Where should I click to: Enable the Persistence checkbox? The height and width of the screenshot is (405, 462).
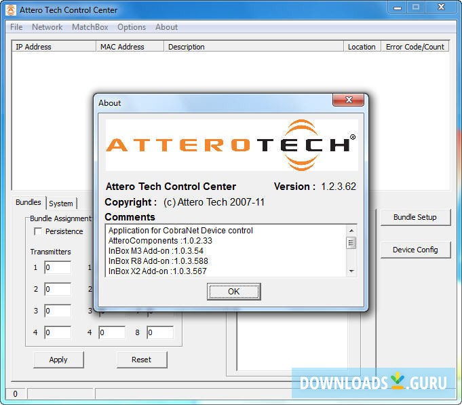click(x=38, y=231)
